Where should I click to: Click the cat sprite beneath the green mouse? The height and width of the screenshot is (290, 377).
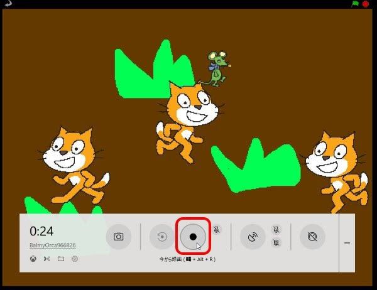coord(188,122)
